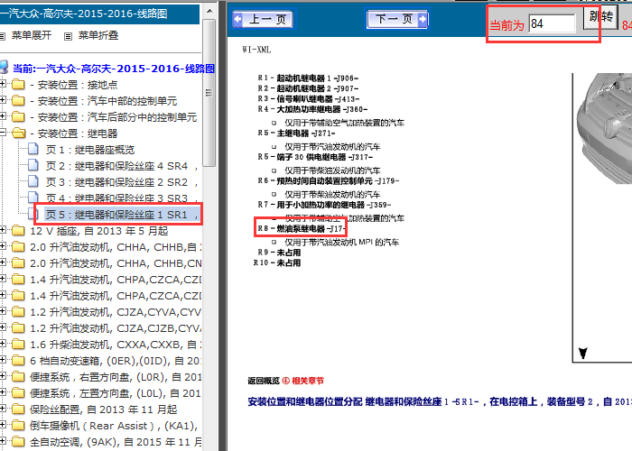The width and height of the screenshot is (632, 451).
Task: Click folder icon of 2.0 升汽油发动机 CHHA, CHHB,CN
Action: coord(18,263)
